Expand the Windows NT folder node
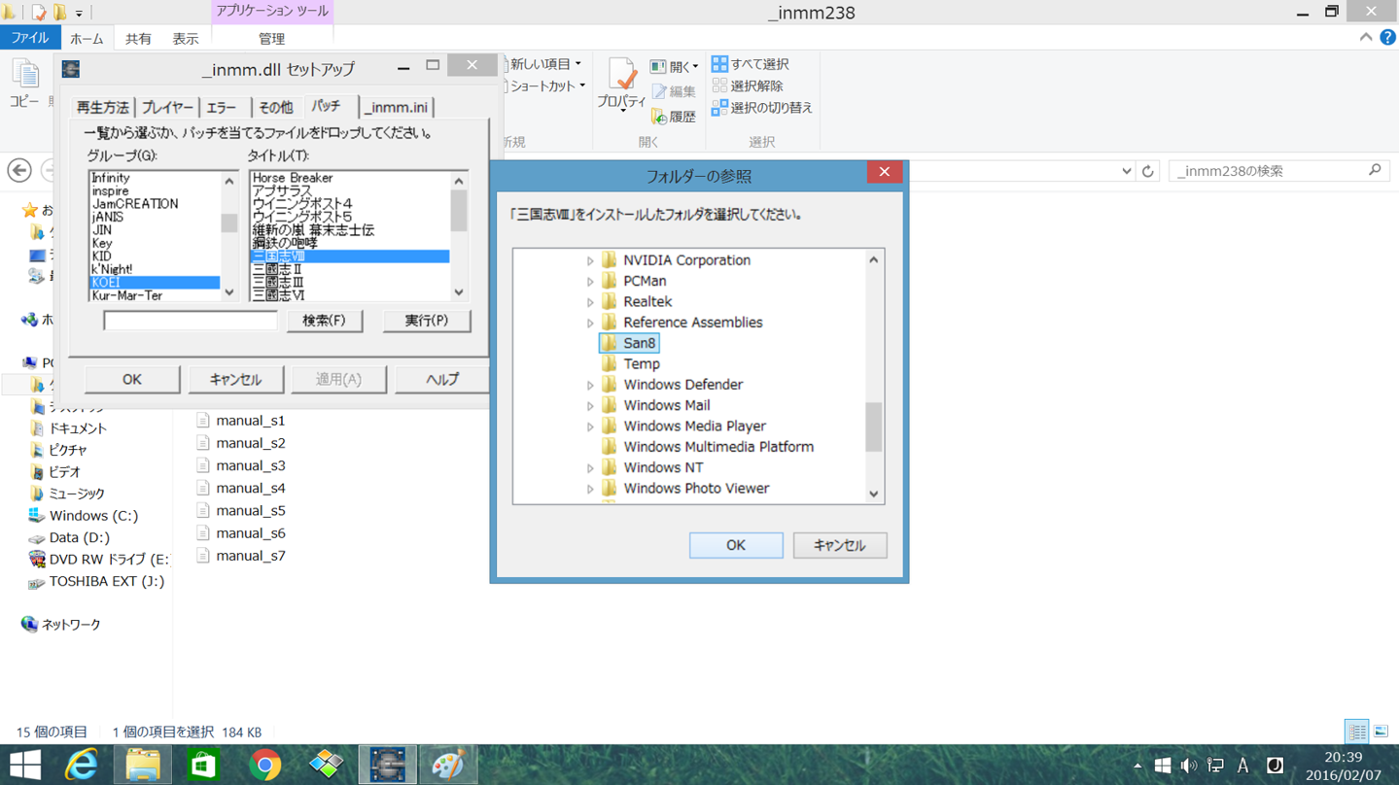Screen dimensions: 1399x785 point(590,468)
